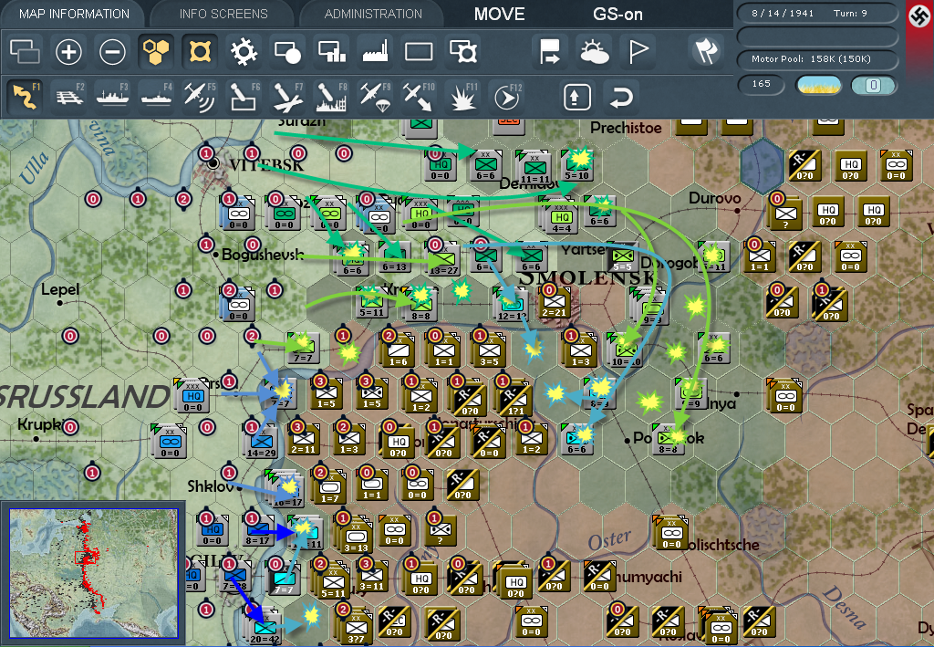
Task: Select the 20=42 unit counter
Action: click(265, 629)
